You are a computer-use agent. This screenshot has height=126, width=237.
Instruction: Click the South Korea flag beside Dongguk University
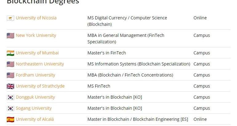10,97
